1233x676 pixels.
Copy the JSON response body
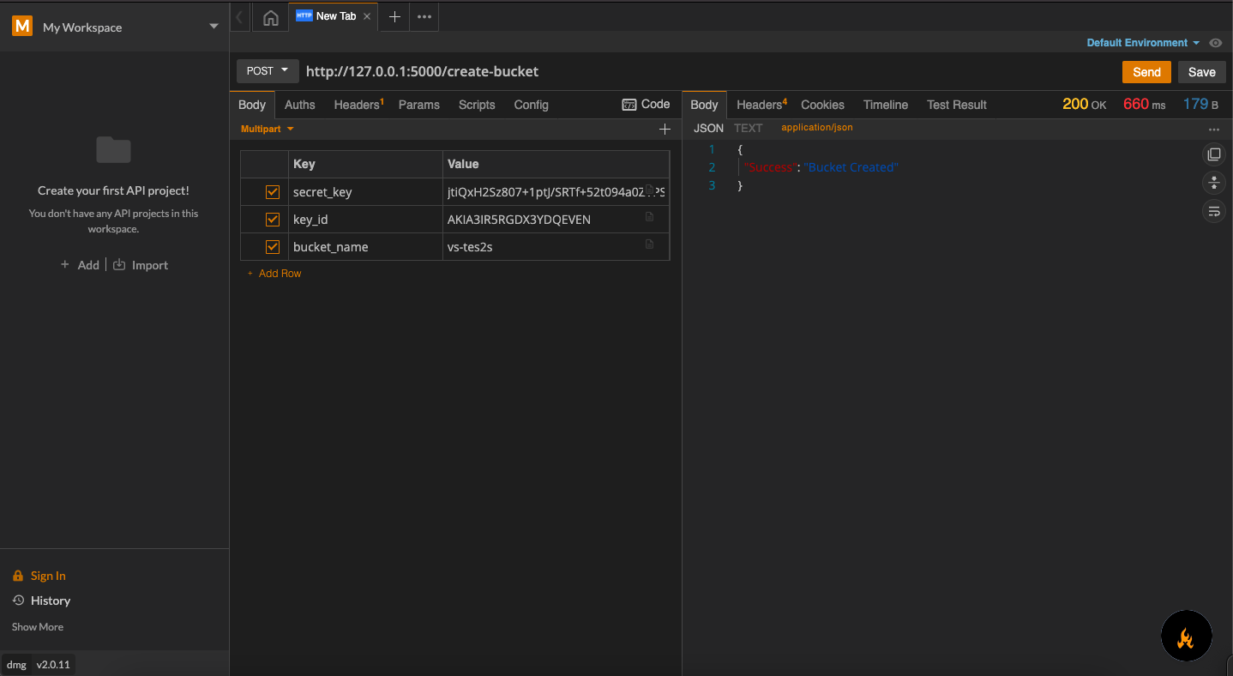point(1214,154)
